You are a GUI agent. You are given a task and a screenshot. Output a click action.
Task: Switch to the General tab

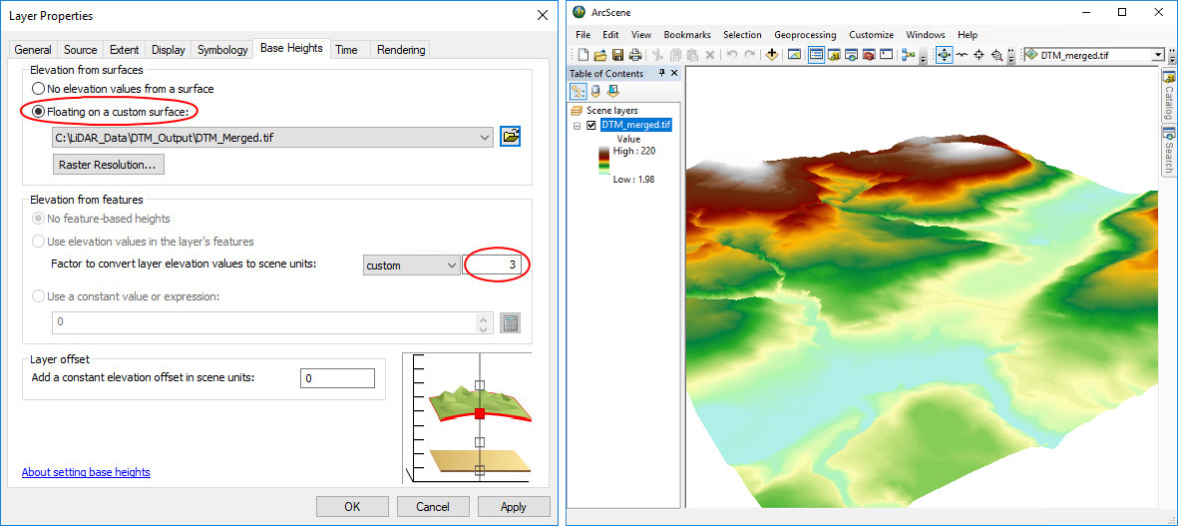coord(33,50)
